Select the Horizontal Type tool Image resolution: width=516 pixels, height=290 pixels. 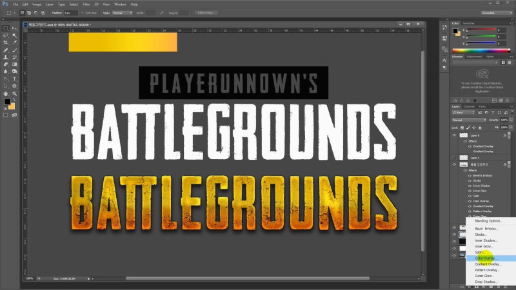click(x=14, y=79)
